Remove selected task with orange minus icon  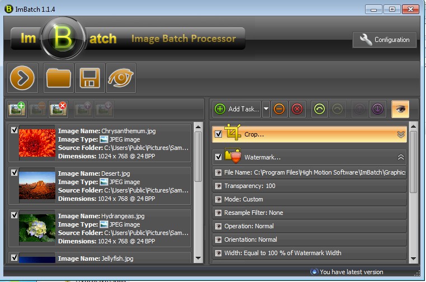click(279, 109)
